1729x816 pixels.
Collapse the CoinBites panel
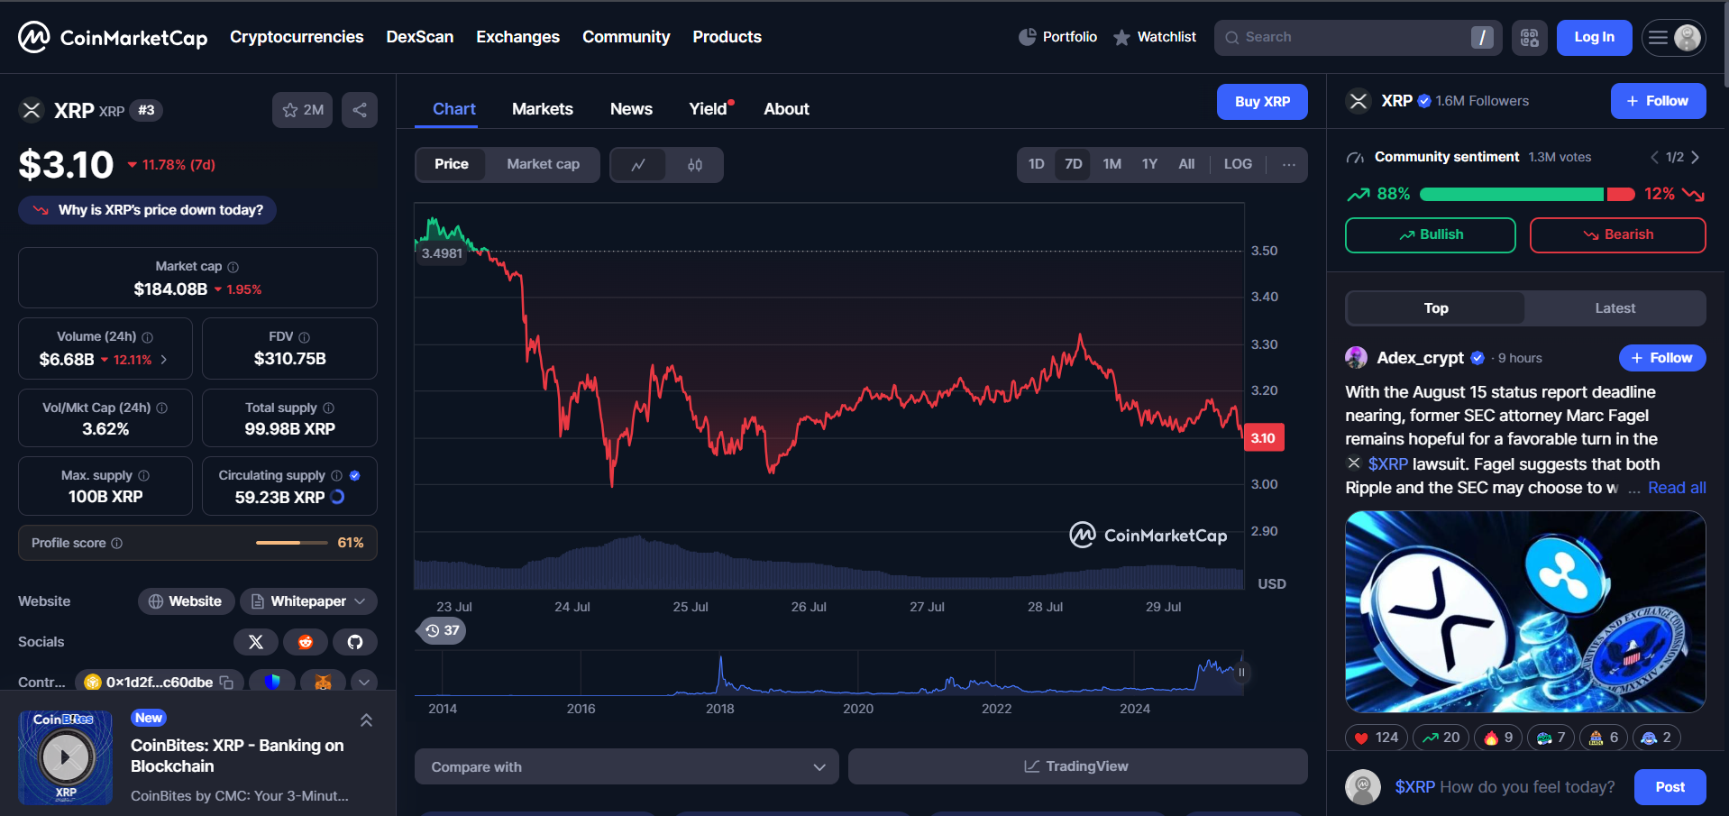tap(366, 720)
